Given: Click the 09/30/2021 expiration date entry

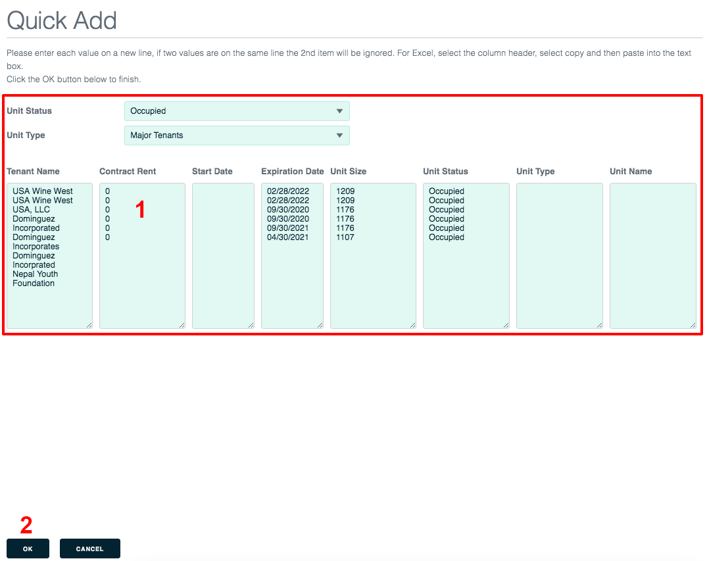Looking at the screenshot, I should point(287,228).
